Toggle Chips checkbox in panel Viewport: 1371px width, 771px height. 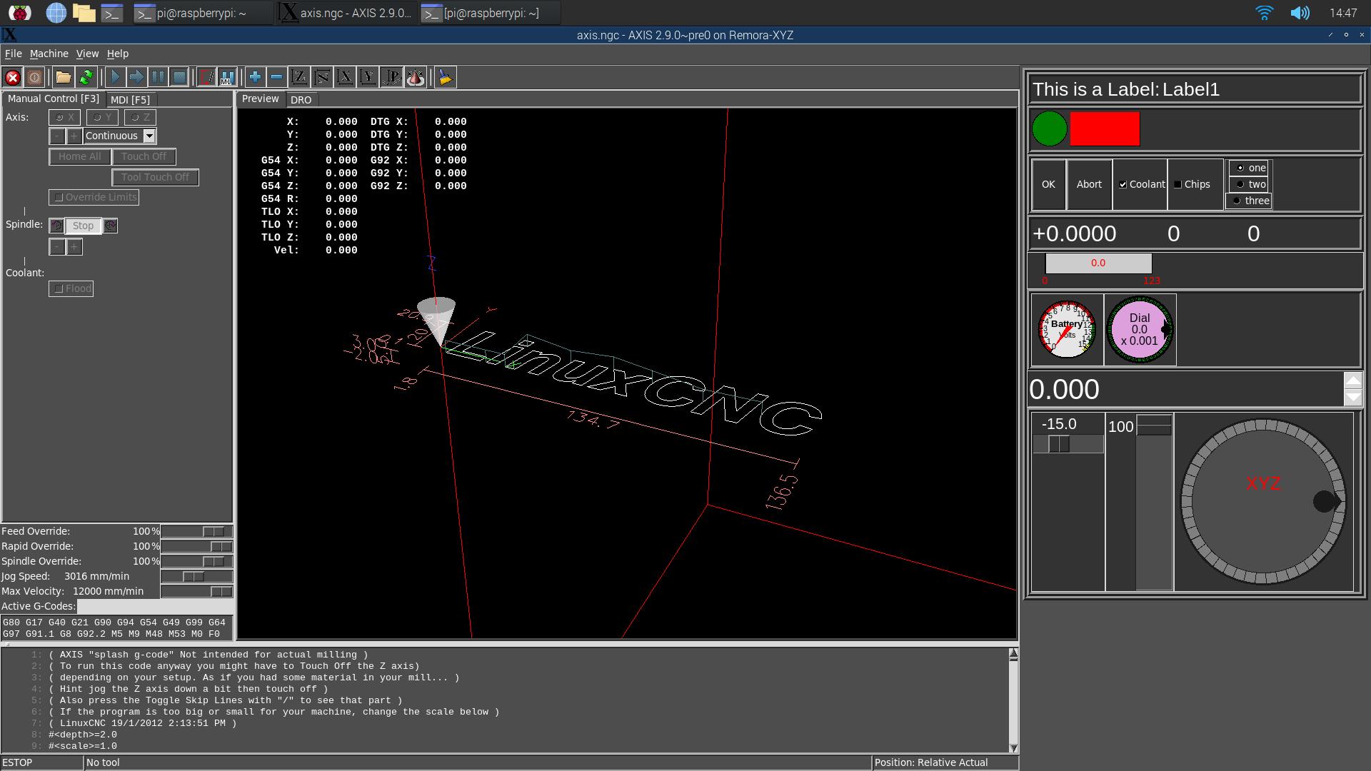pos(1195,184)
